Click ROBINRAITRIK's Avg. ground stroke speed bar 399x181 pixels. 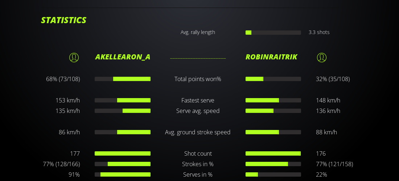coord(273,132)
